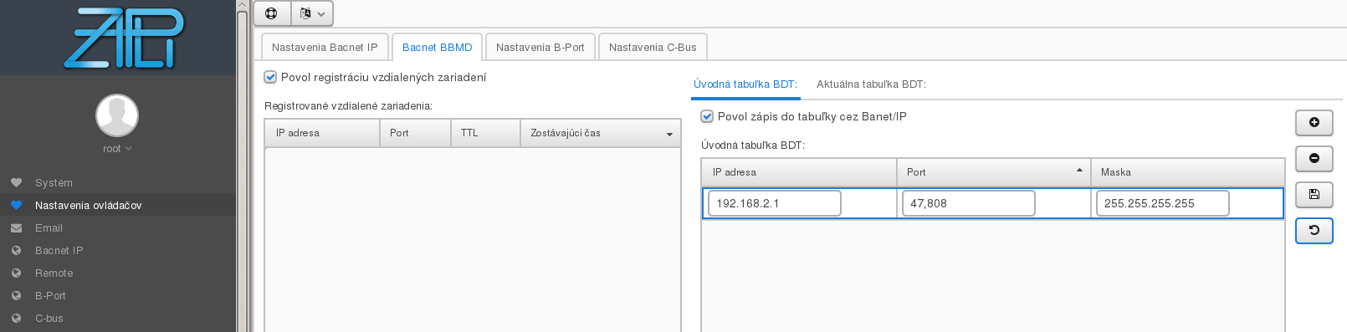Screen dimensions: 1347x332
Task: Switch to Nastavenia B-Port tab
Action: 540,47
